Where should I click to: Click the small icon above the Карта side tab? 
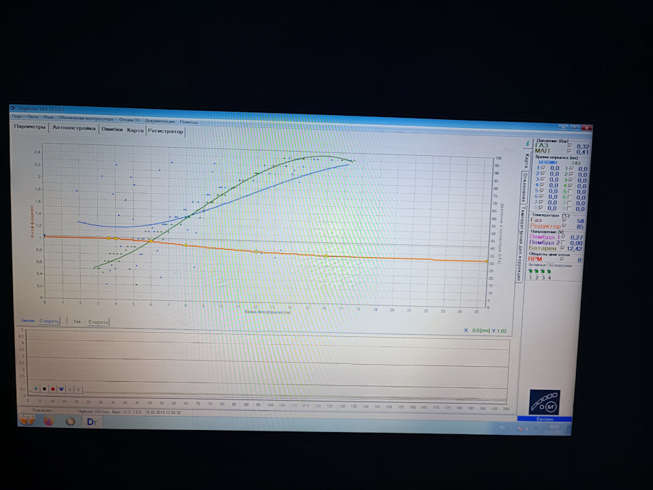tap(528, 144)
